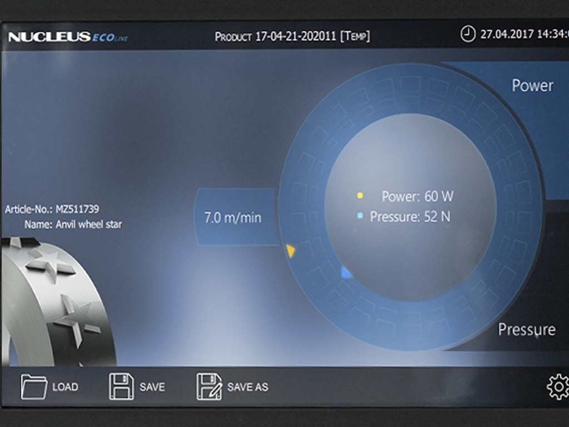
Task: Click the date and time display
Action: pyautogui.click(x=525, y=34)
